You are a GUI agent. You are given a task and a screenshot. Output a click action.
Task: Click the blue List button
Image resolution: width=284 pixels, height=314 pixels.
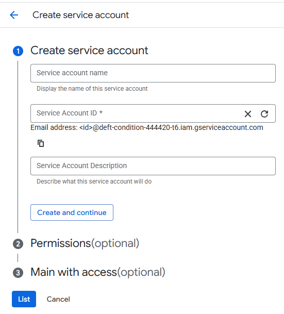pyautogui.click(x=24, y=299)
